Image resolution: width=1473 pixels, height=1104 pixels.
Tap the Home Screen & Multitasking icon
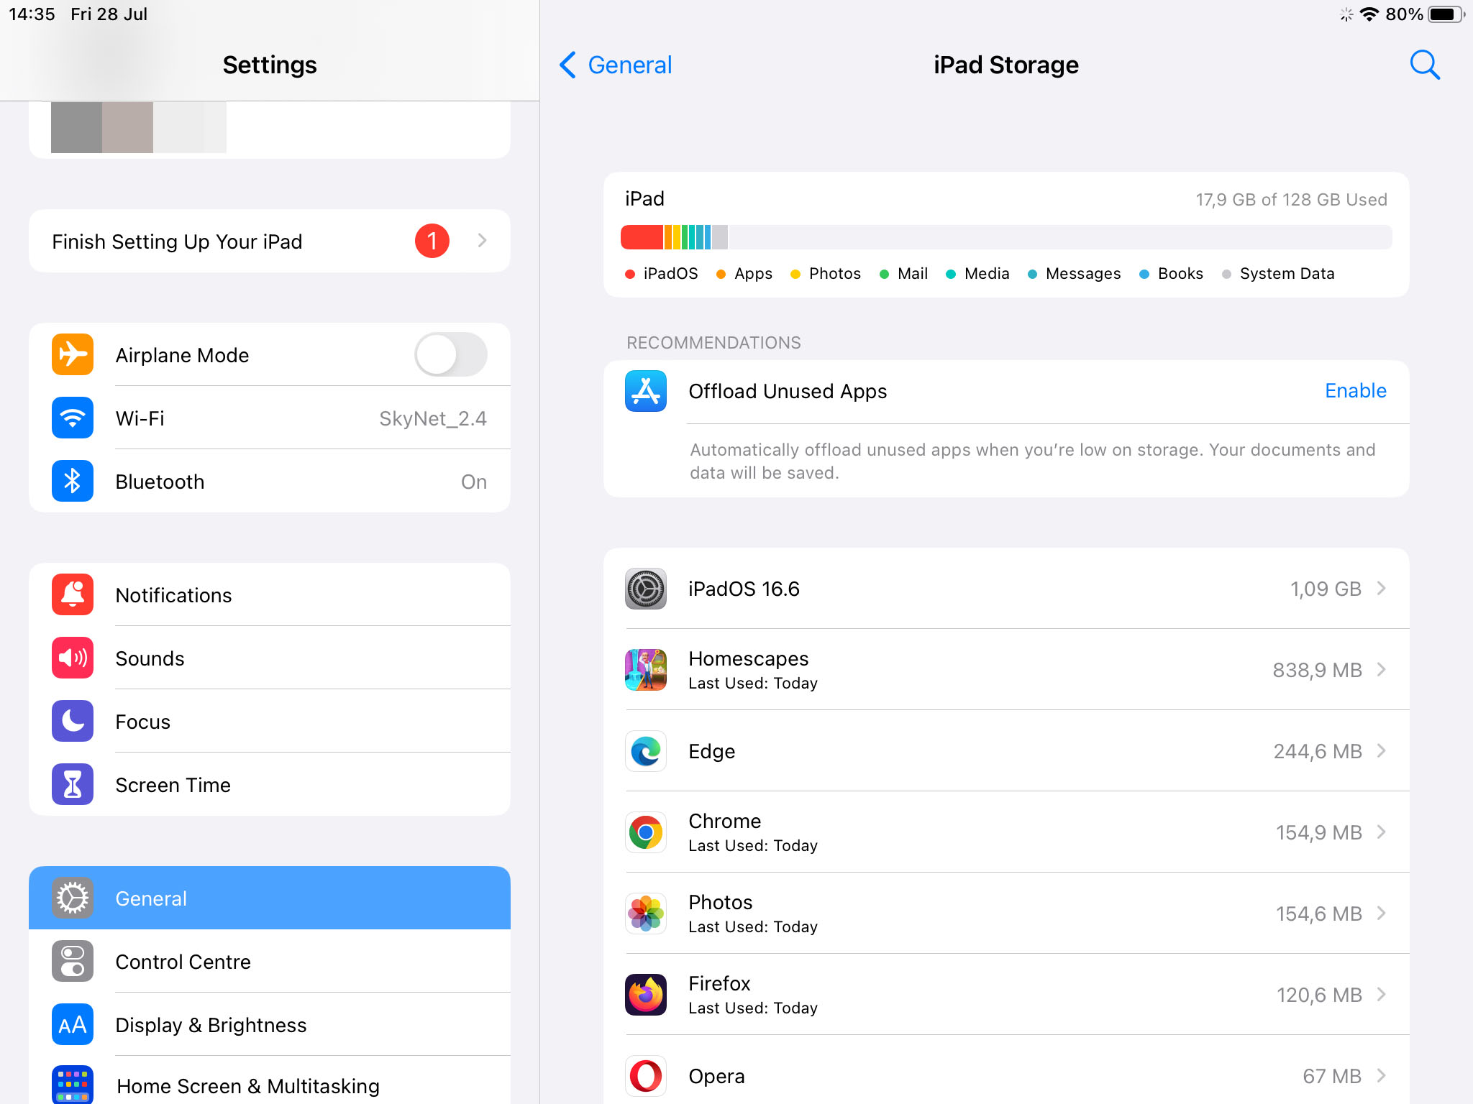[x=73, y=1085]
